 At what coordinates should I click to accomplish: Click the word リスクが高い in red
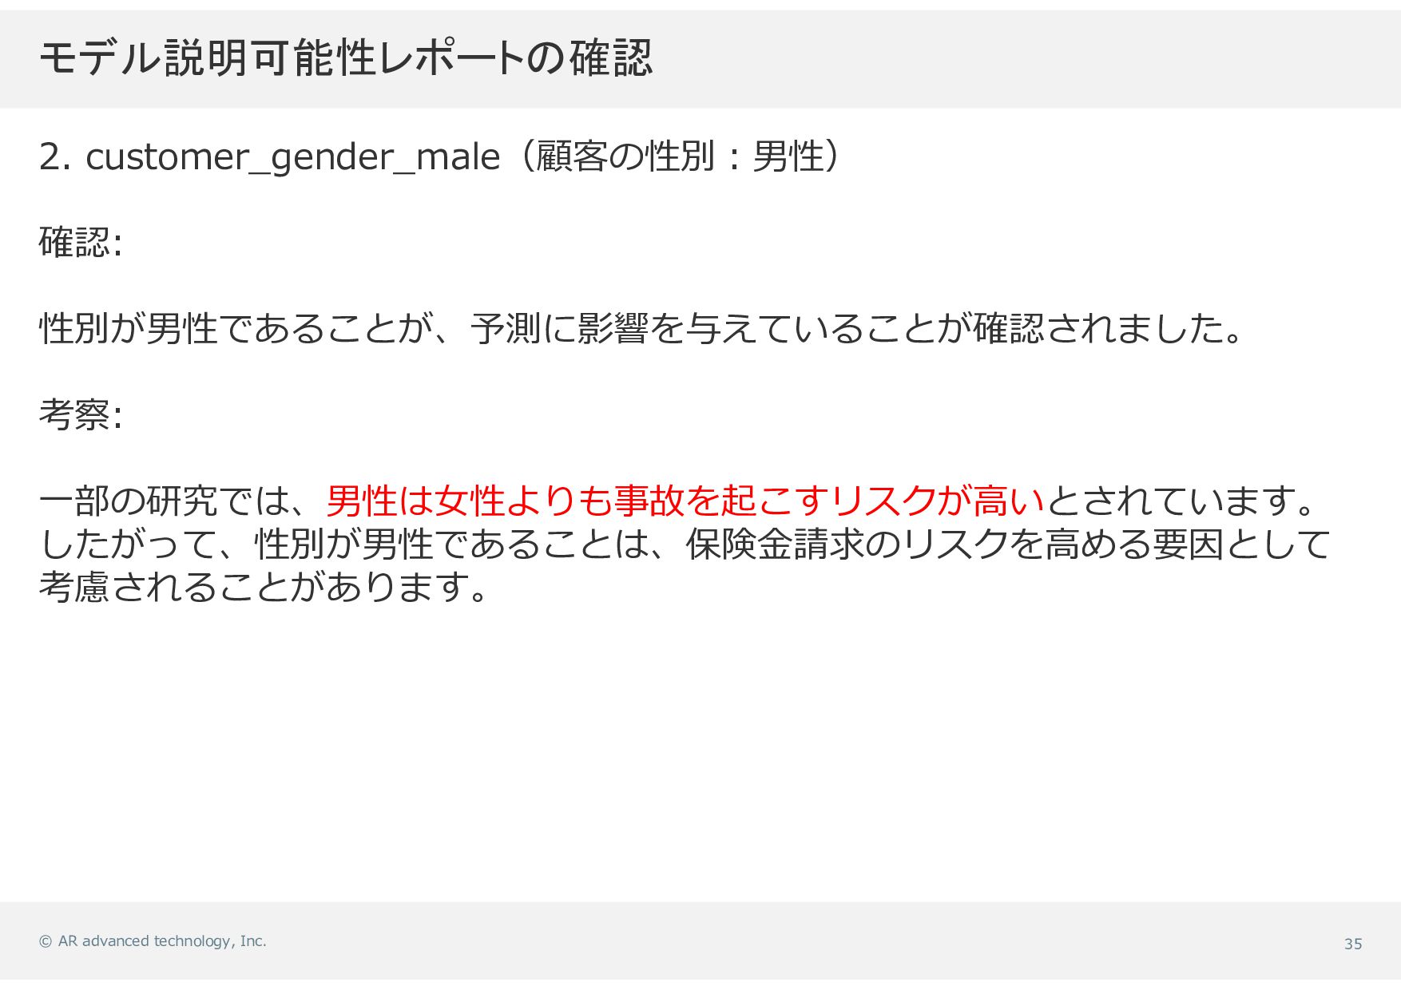[937, 501]
